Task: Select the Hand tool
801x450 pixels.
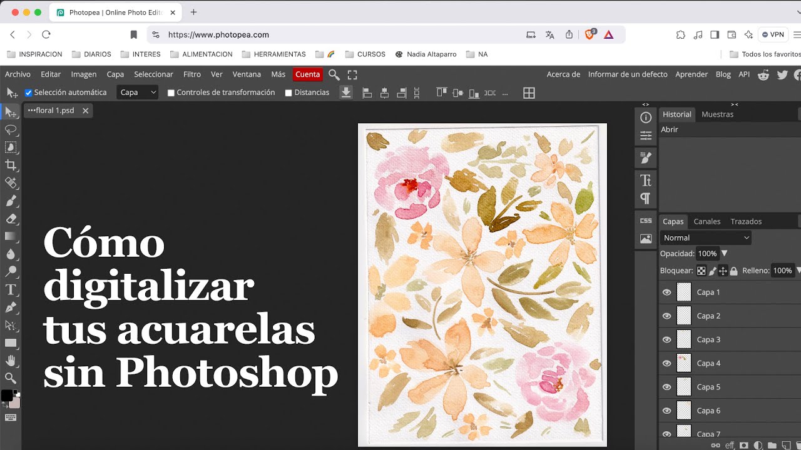Action: (11, 361)
